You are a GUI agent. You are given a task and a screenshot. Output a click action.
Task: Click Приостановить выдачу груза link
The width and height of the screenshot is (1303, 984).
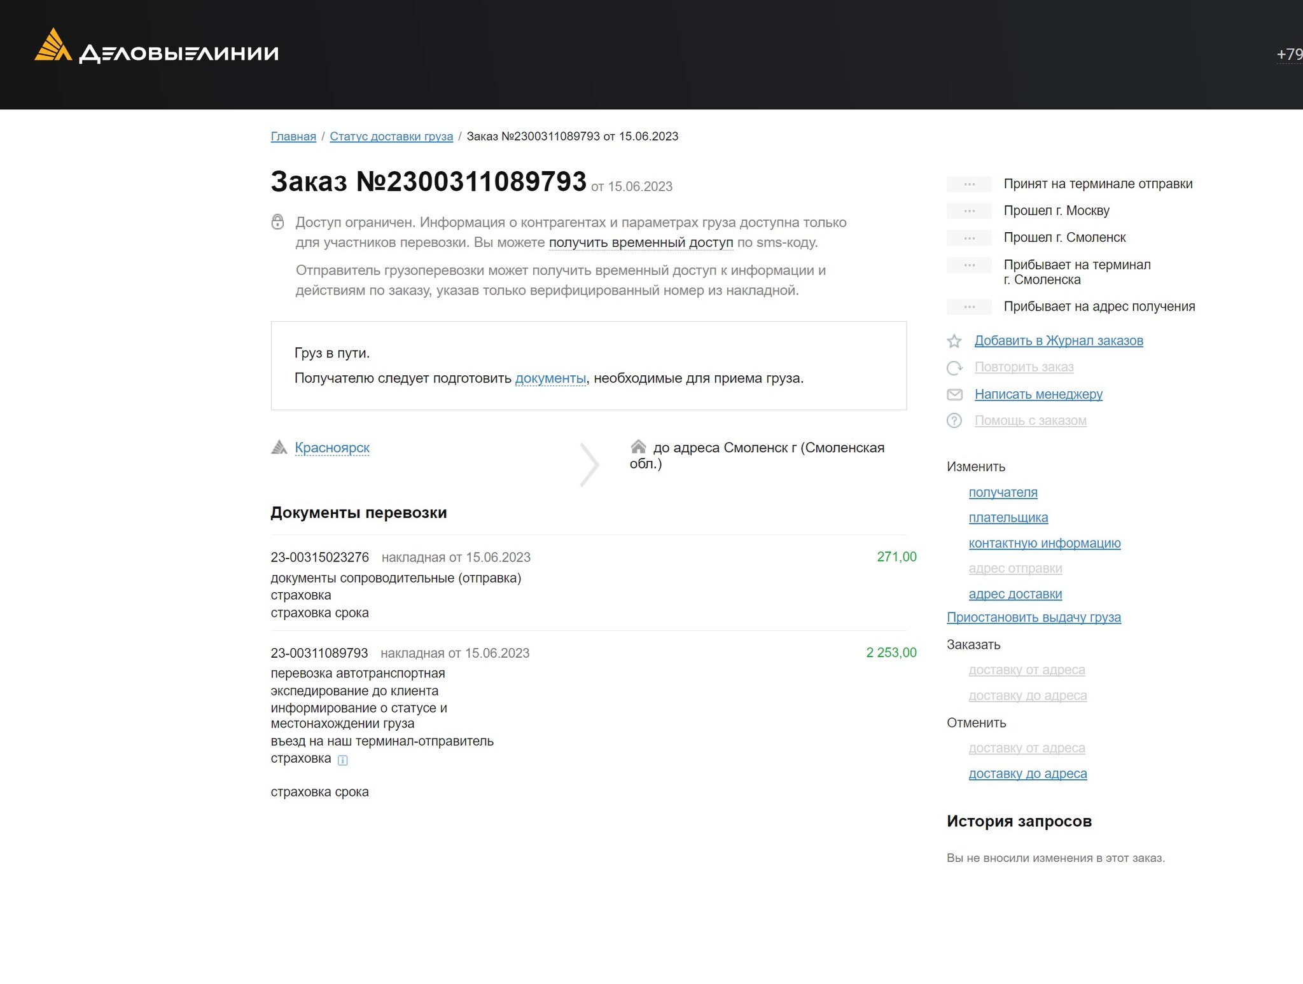[1033, 618]
